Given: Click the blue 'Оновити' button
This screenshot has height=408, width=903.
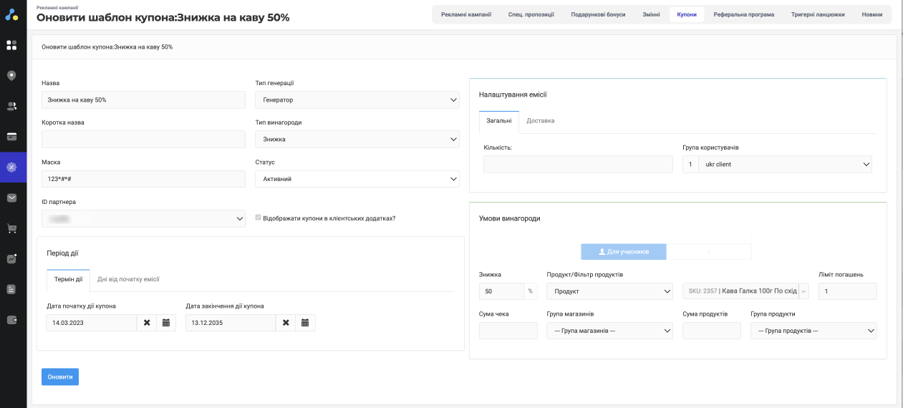Looking at the screenshot, I should pos(60,377).
